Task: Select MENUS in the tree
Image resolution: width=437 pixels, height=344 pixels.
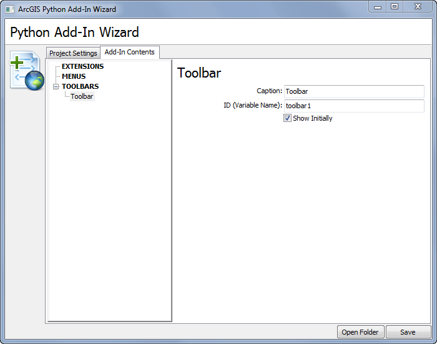Action: (x=74, y=76)
